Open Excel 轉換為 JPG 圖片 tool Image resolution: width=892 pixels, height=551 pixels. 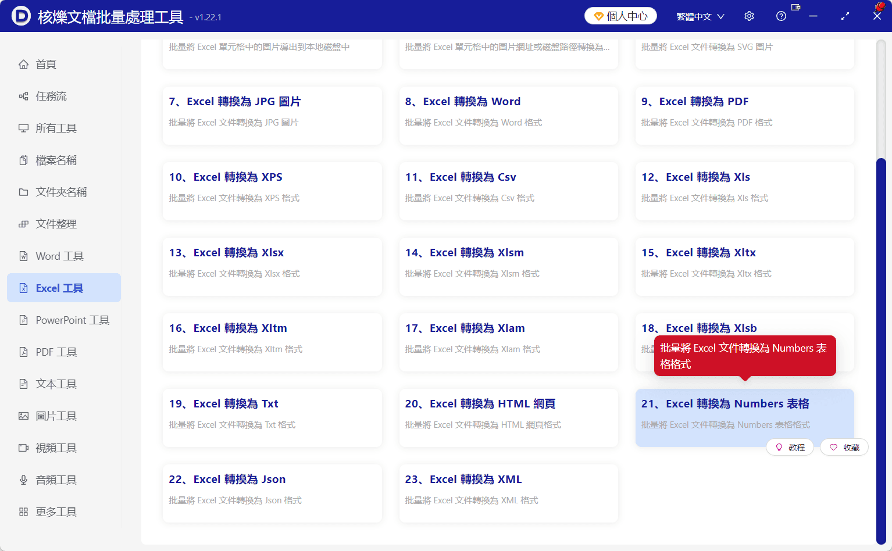pos(272,116)
